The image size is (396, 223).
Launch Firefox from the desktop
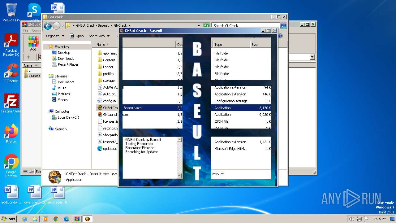click(x=11, y=133)
